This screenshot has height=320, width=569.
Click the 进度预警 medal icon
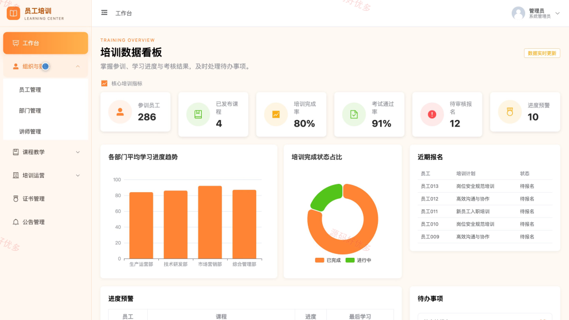pos(510,112)
